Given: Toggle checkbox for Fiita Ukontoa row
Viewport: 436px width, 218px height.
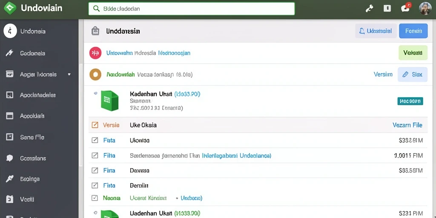Looking at the screenshot, I should 95,140.
